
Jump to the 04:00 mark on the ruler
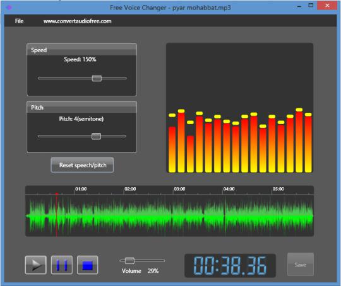229,189
